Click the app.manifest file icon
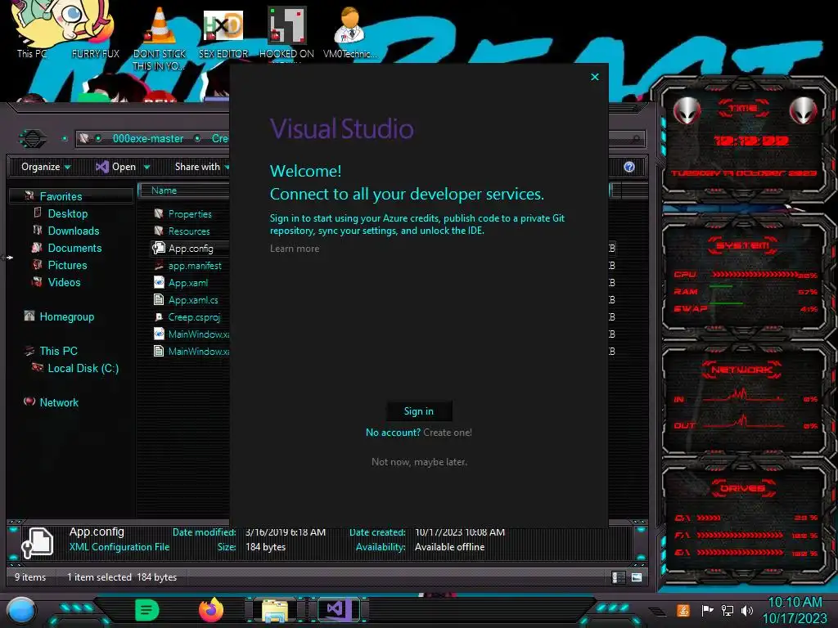The height and width of the screenshot is (628, 838). (159, 265)
